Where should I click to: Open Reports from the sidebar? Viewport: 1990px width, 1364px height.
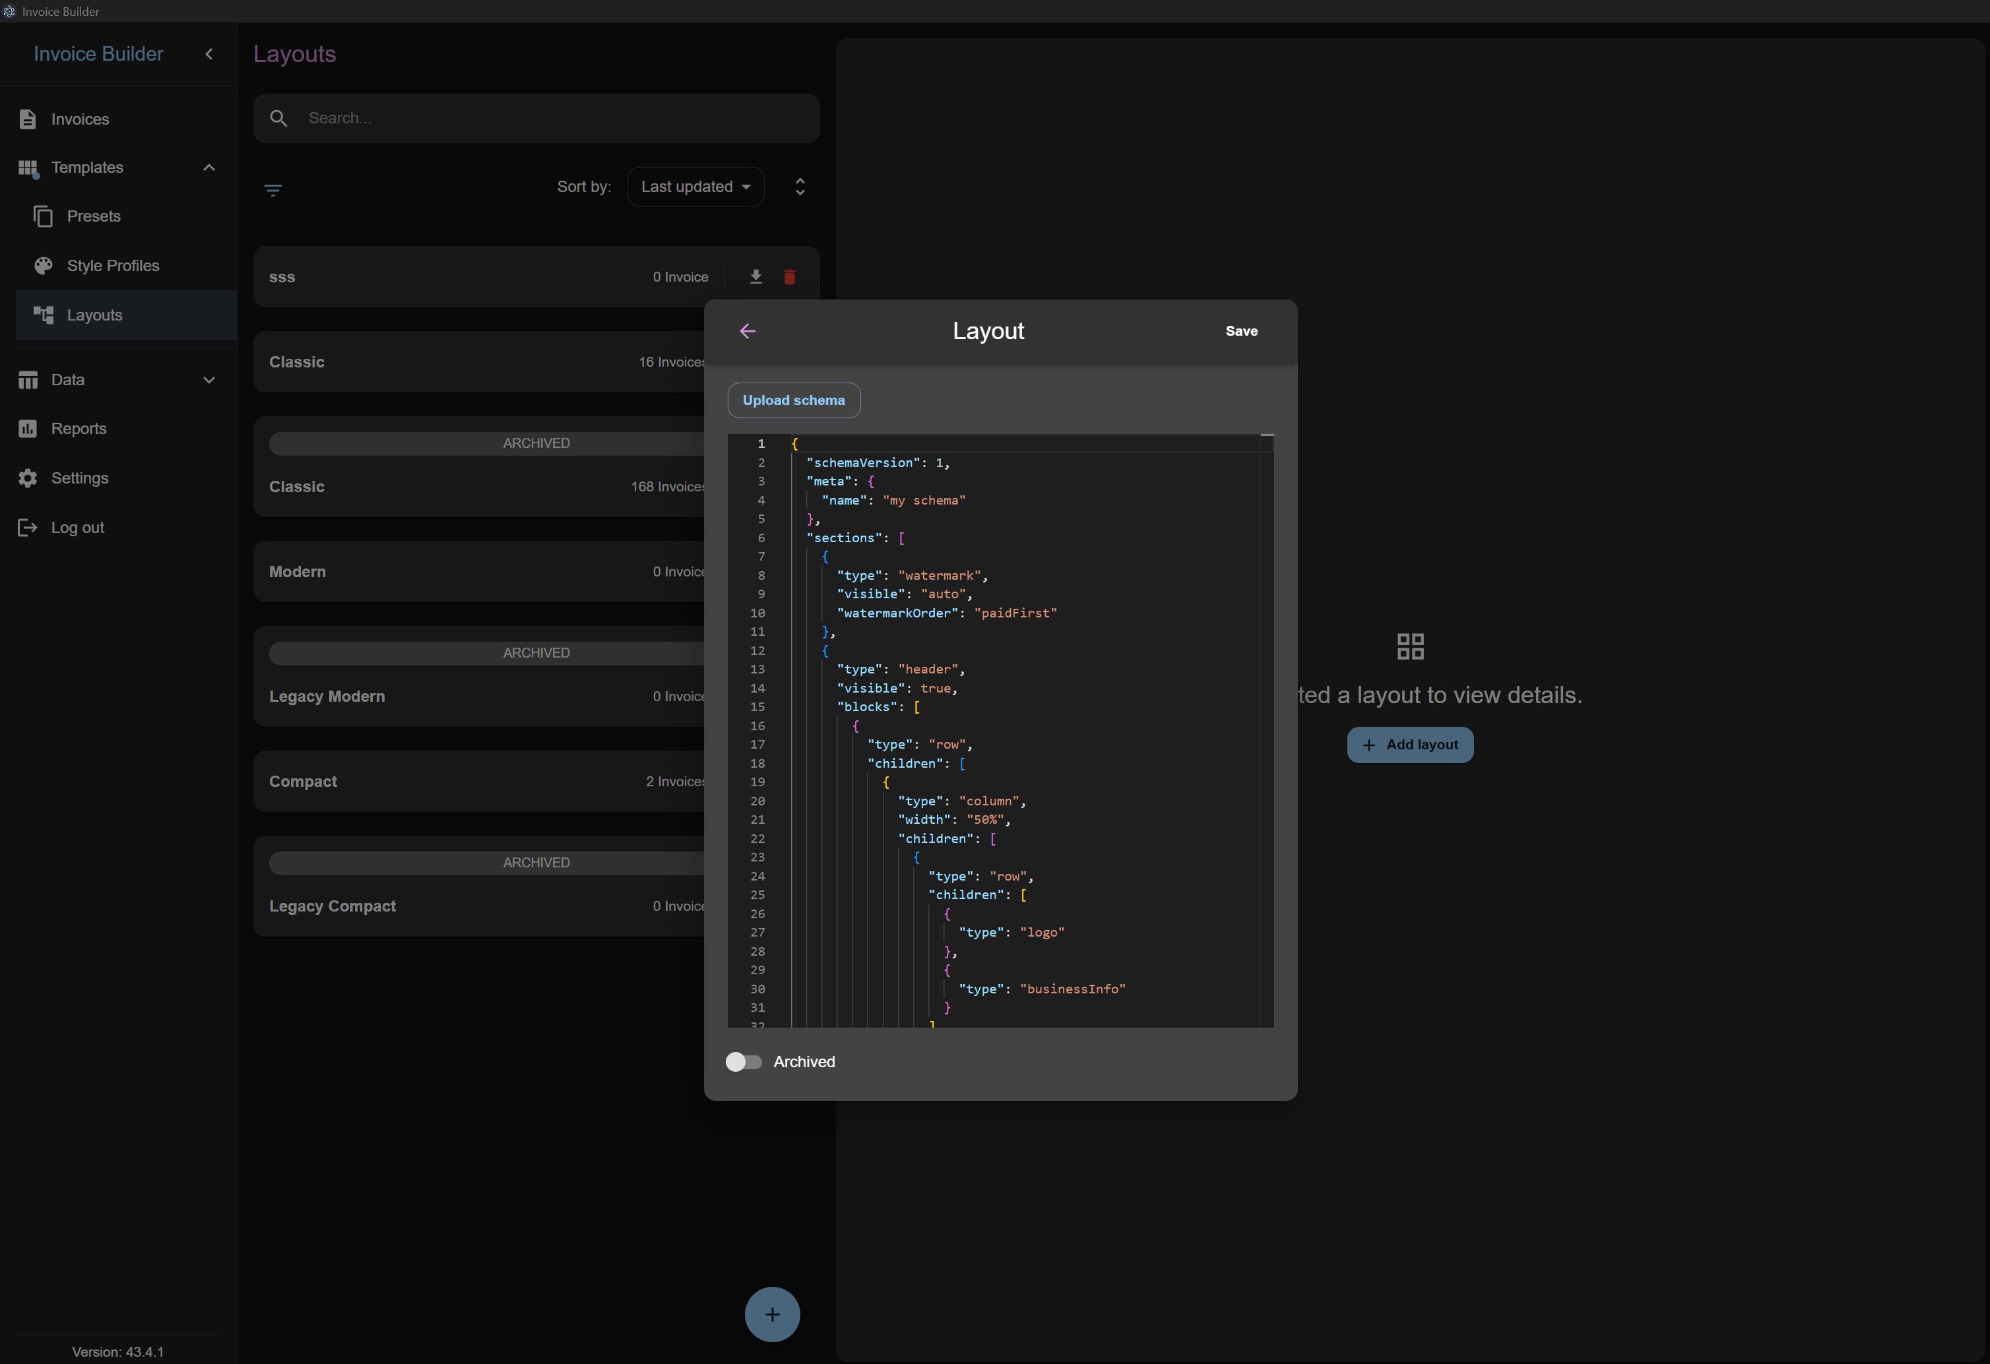point(118,429)
